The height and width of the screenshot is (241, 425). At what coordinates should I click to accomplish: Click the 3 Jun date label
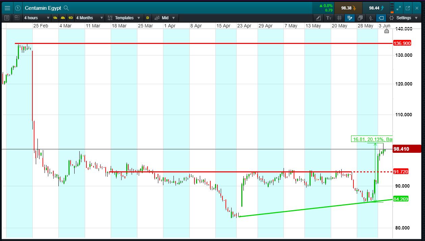(384, 26)
